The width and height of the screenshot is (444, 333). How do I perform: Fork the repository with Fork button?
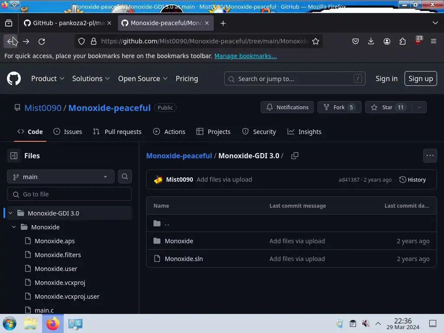[339, 108]
